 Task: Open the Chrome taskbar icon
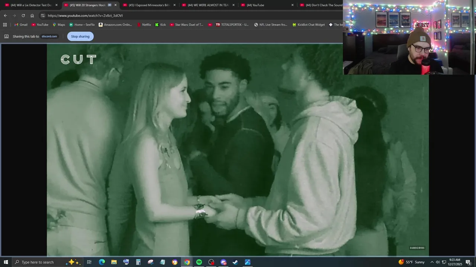point(187,262)
